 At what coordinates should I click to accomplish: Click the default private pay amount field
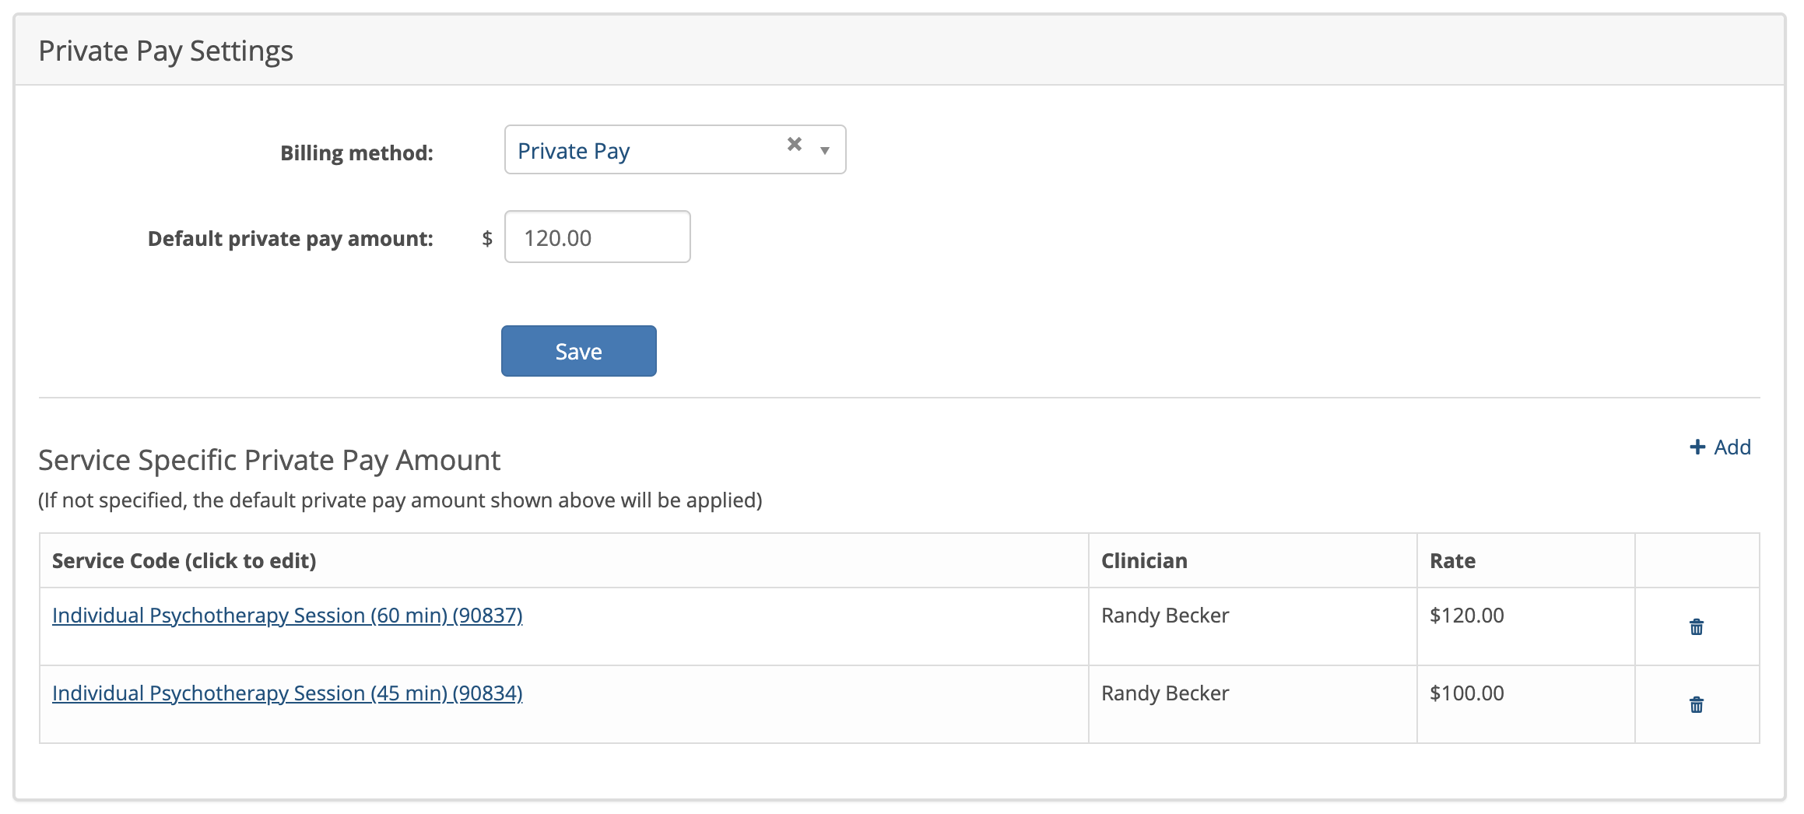pos(596,237)
